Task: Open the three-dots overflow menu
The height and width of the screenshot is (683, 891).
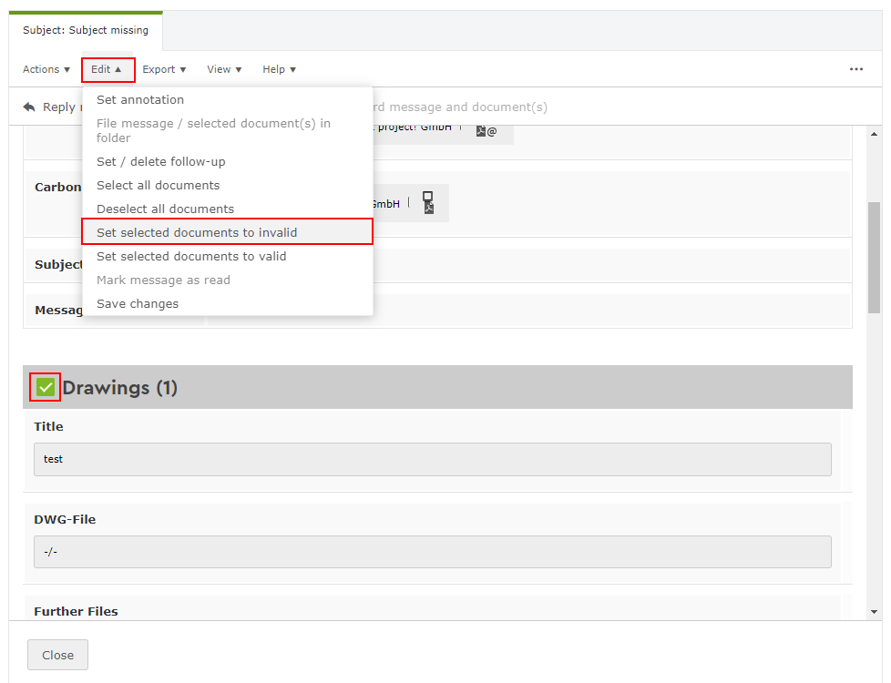Action: coord(855,69)
